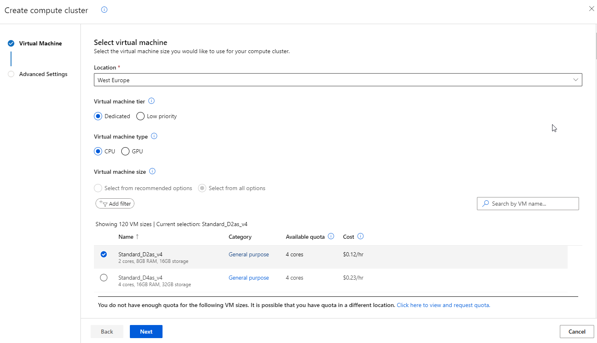Open the Virtual Machine step
This screenshot has width=597, height=343.
(40, 43)
